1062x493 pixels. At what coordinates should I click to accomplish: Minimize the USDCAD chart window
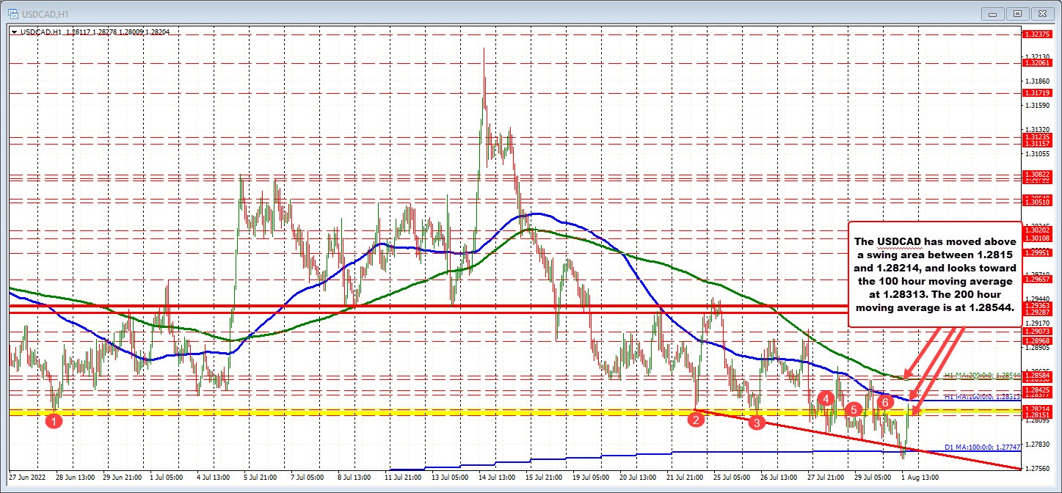coord(992,13)
